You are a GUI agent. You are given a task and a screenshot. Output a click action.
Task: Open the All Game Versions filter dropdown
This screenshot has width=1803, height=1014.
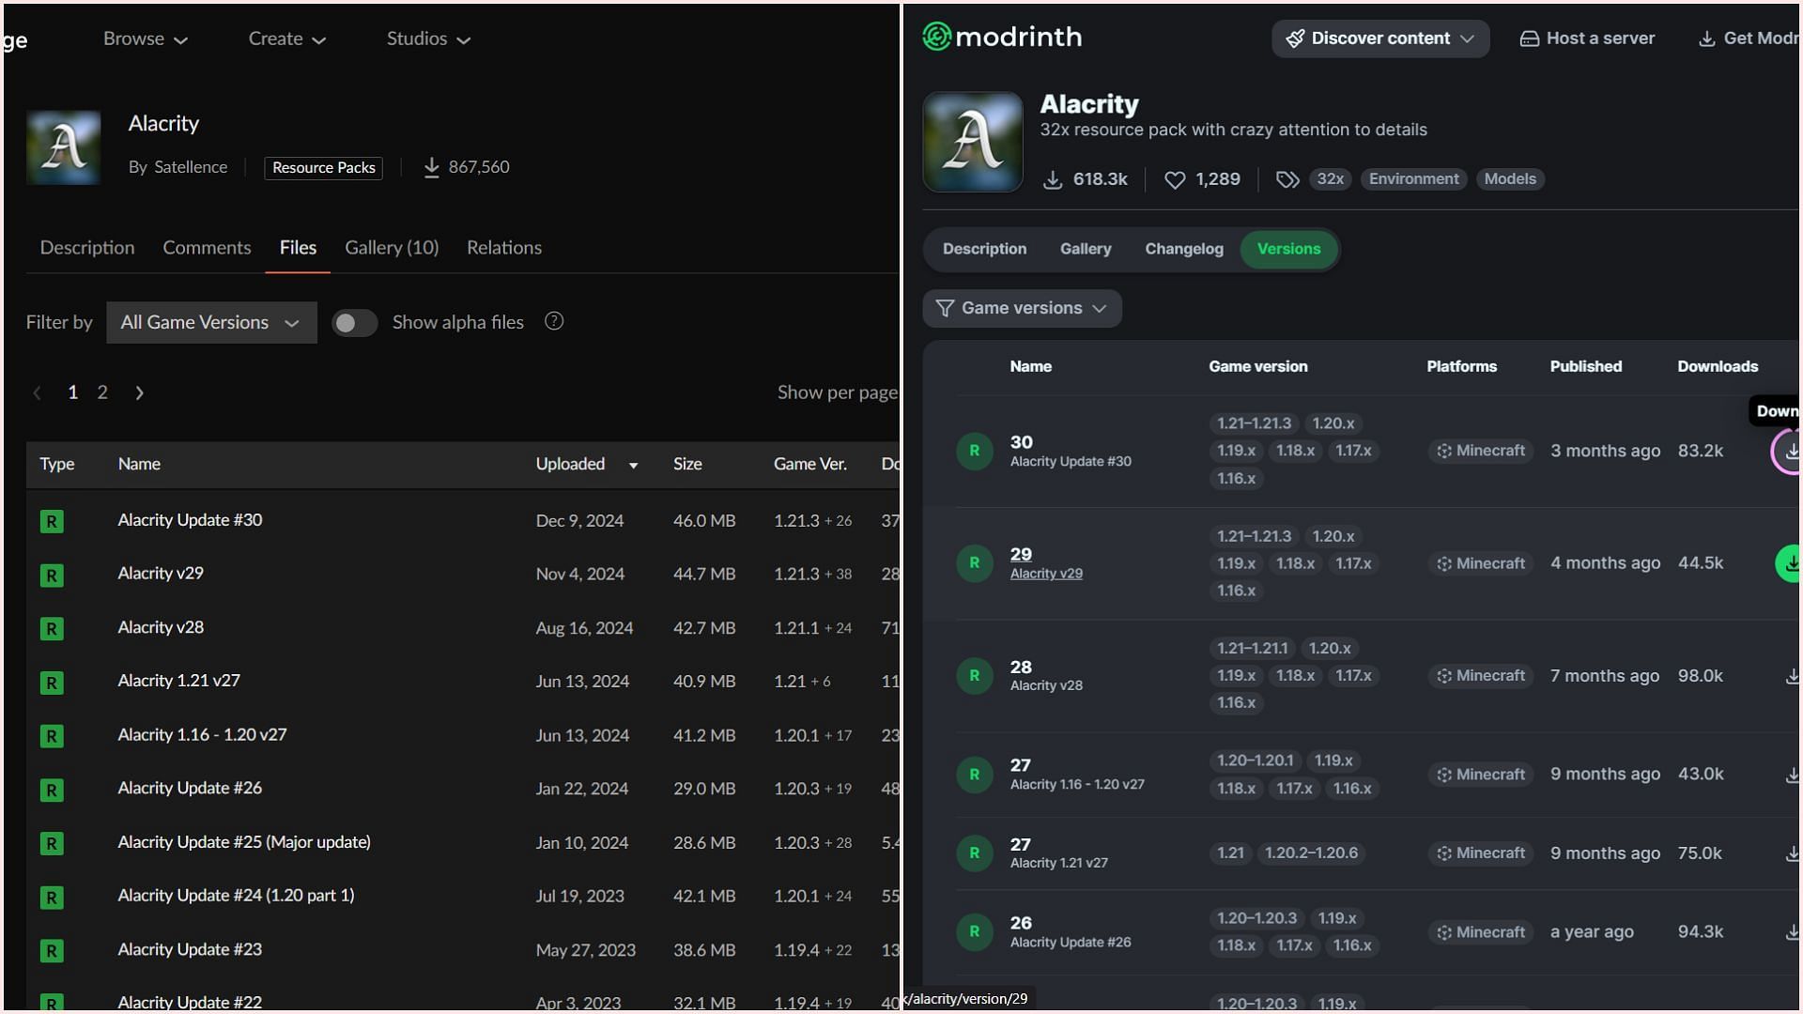[208, 322]
